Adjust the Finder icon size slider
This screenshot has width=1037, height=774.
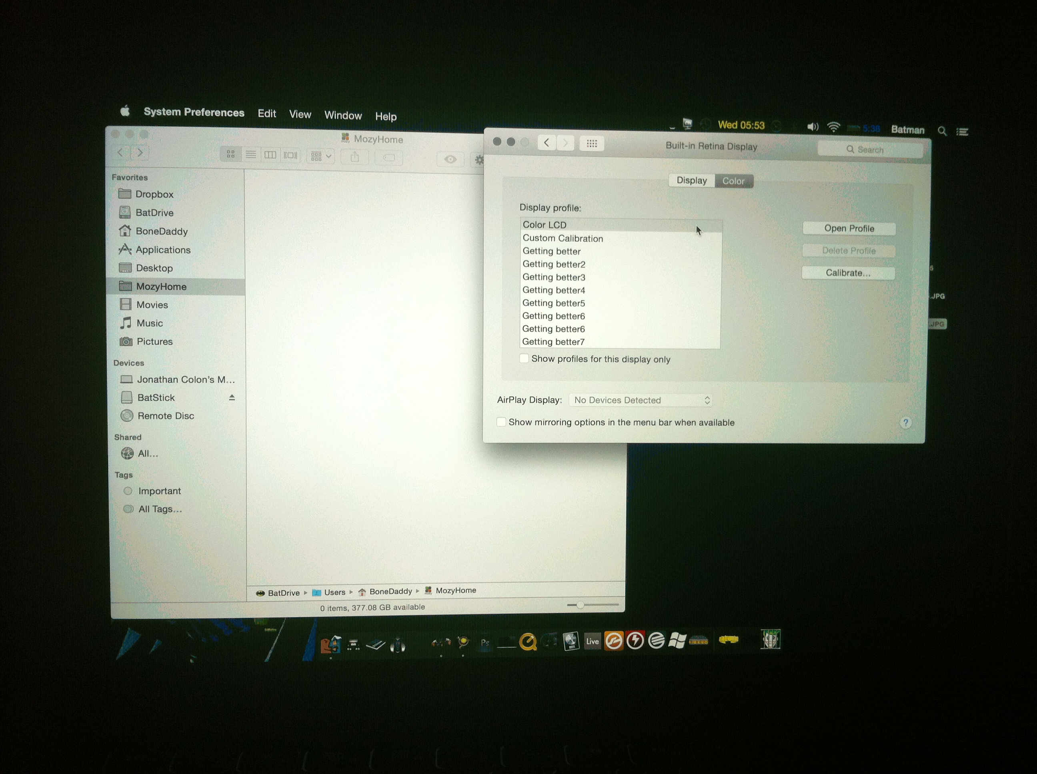[x=581, y=605]
